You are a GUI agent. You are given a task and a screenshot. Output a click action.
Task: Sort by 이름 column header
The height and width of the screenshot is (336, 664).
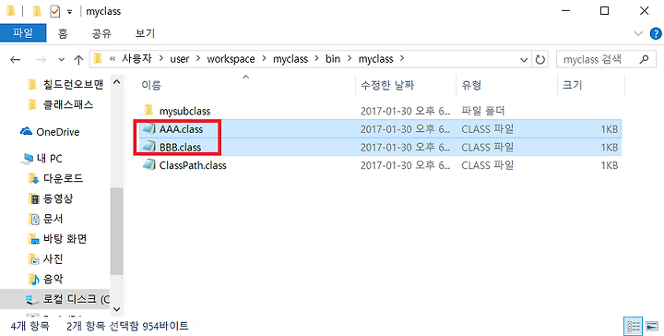151,85
